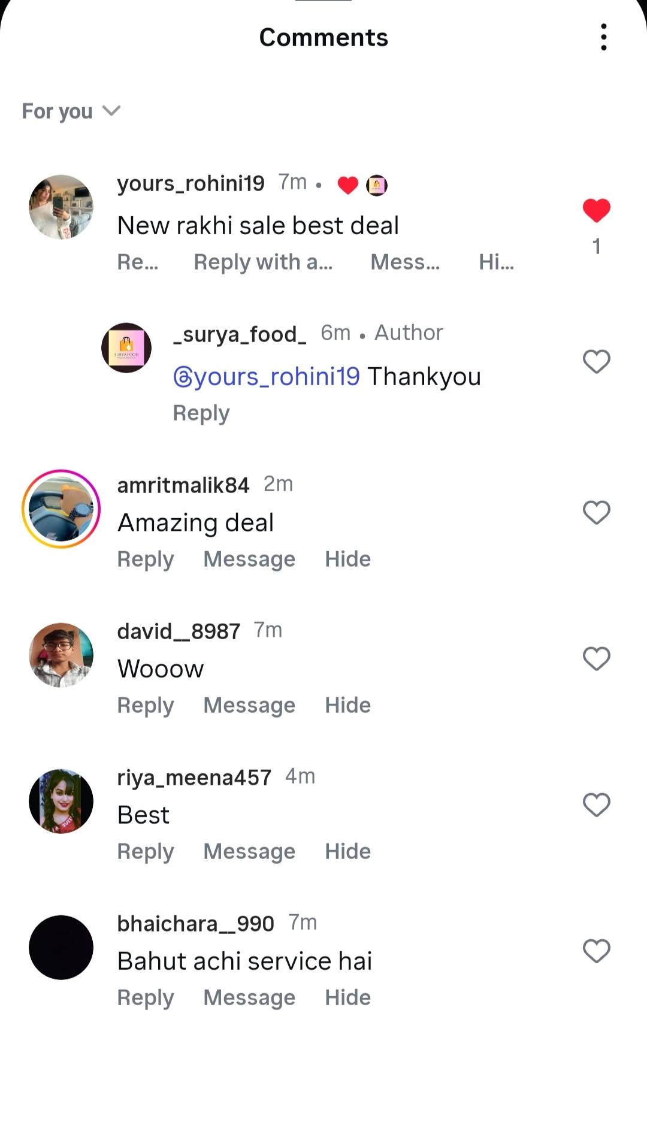Like amritmalik84's Amazing deal comment
Screen dimensions: 647x1125
point(596,512)
